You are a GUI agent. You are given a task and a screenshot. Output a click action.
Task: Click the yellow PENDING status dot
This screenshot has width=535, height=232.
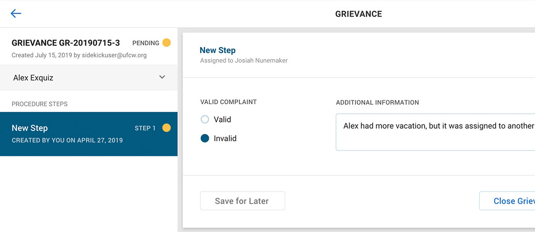point(166,43)
